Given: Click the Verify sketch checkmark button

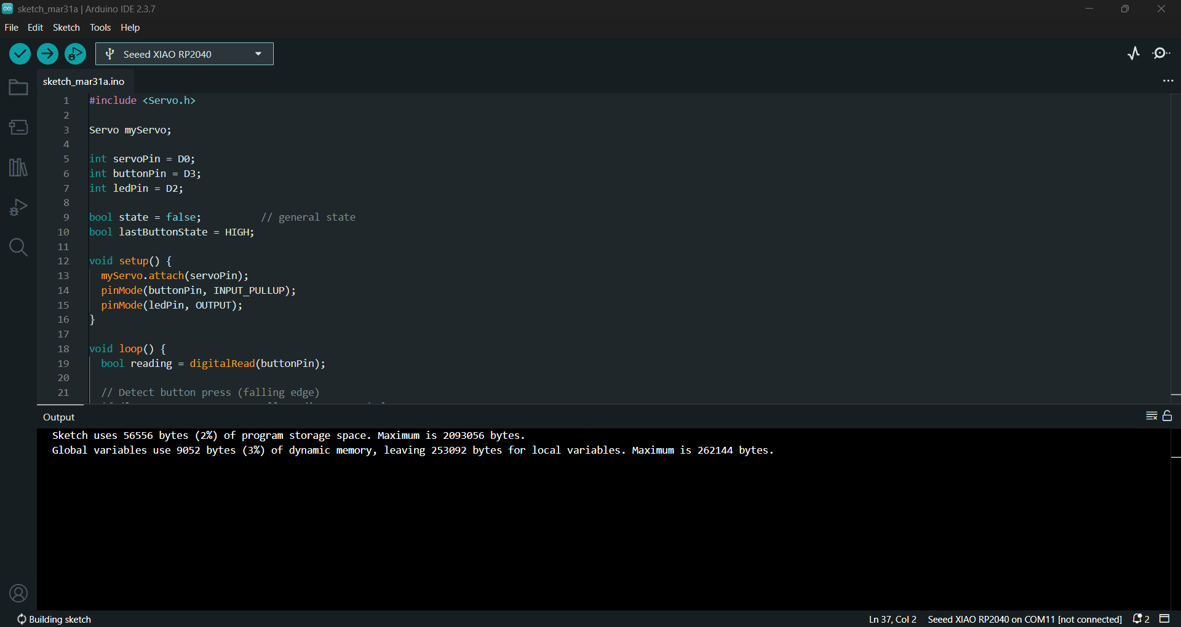Looking at the screenshot, I should [x=20, y=54].
